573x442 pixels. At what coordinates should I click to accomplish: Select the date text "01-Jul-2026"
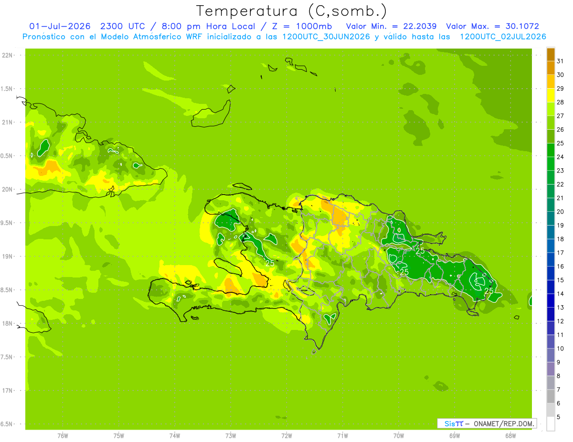pyautogui.click(x=60, y=26)
